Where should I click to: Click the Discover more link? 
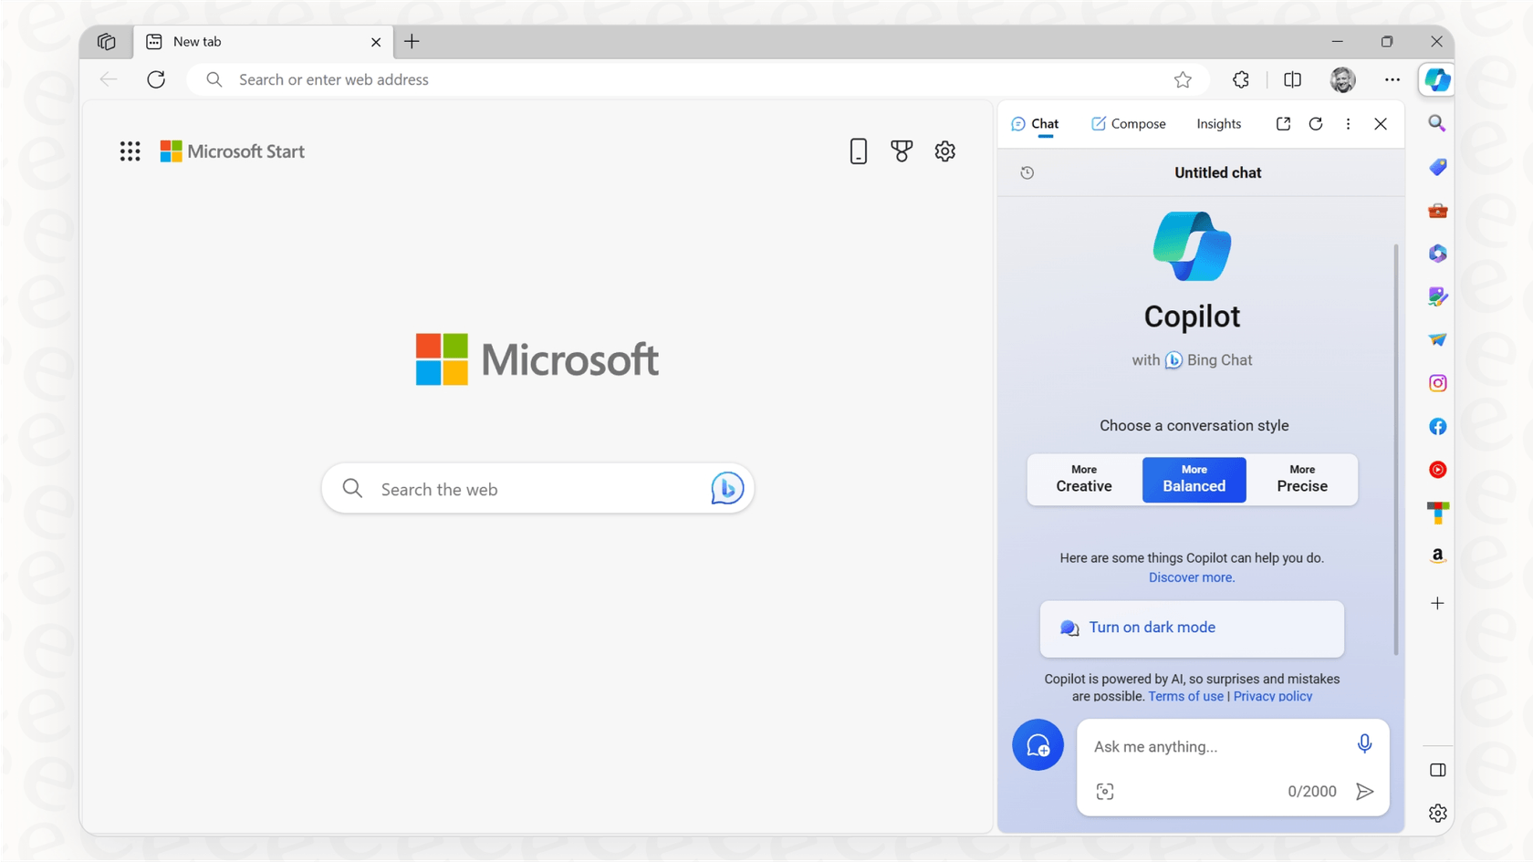[1192, 576]
